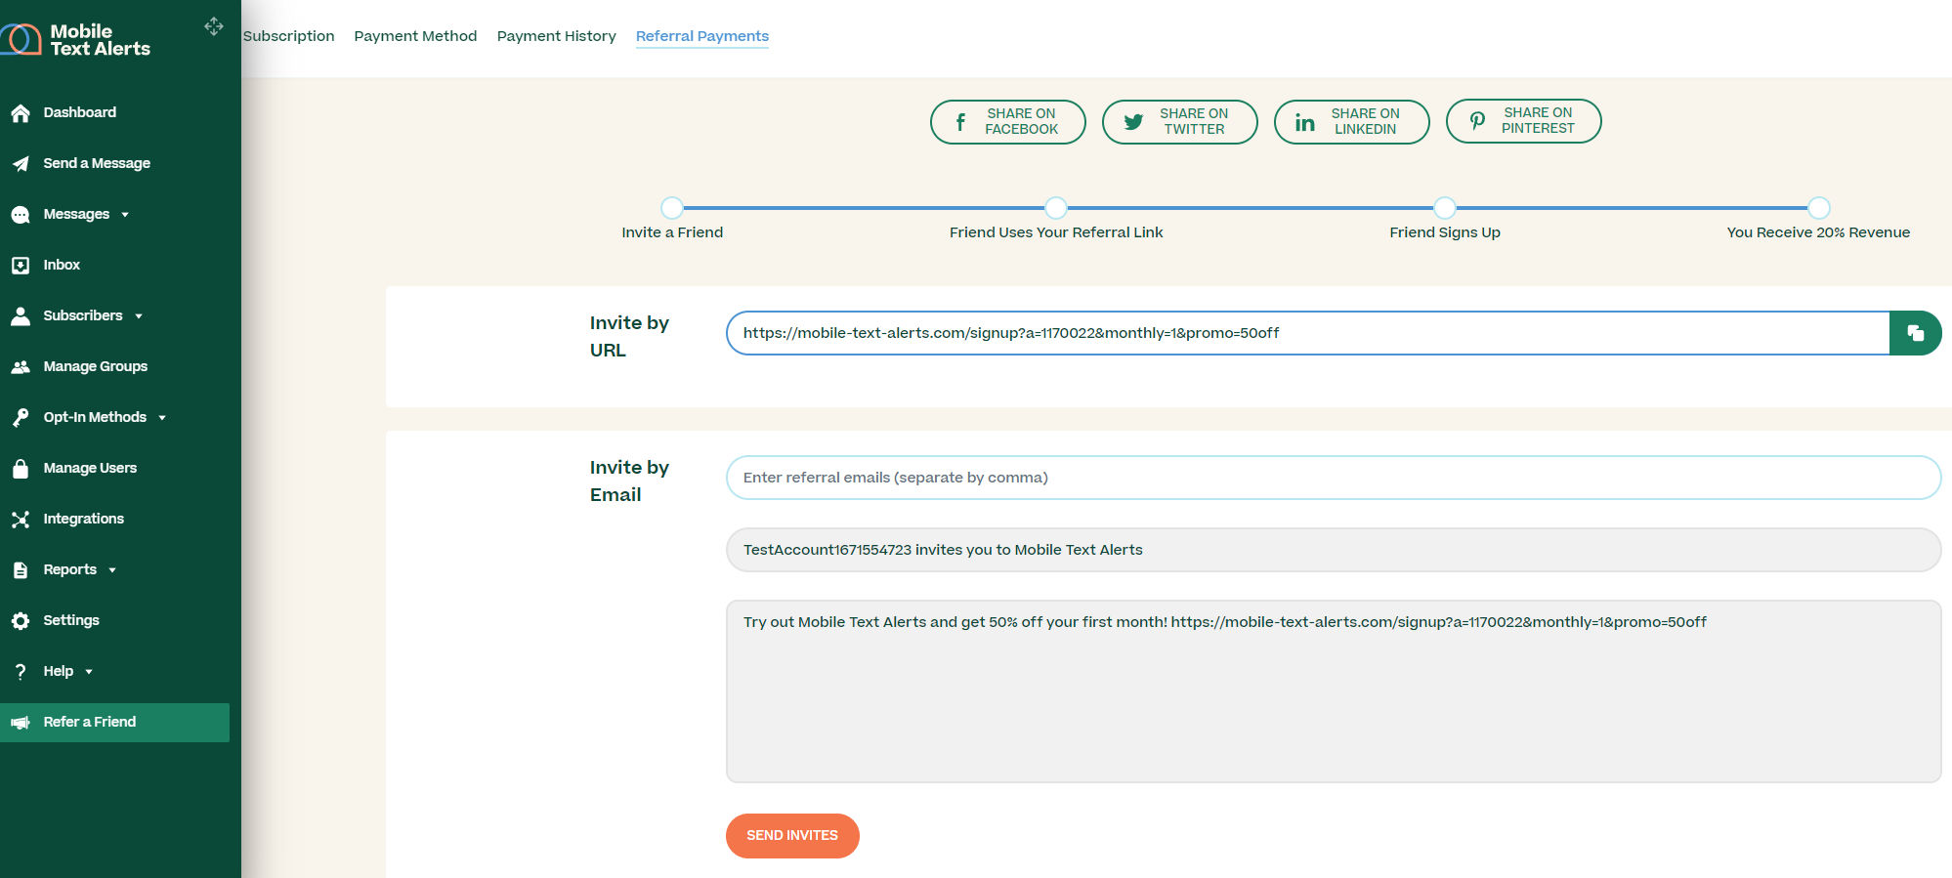Viewport: 1952px width, 878px height.
Task: Click the Share on Twitter label
Action: pos(1194,122)
